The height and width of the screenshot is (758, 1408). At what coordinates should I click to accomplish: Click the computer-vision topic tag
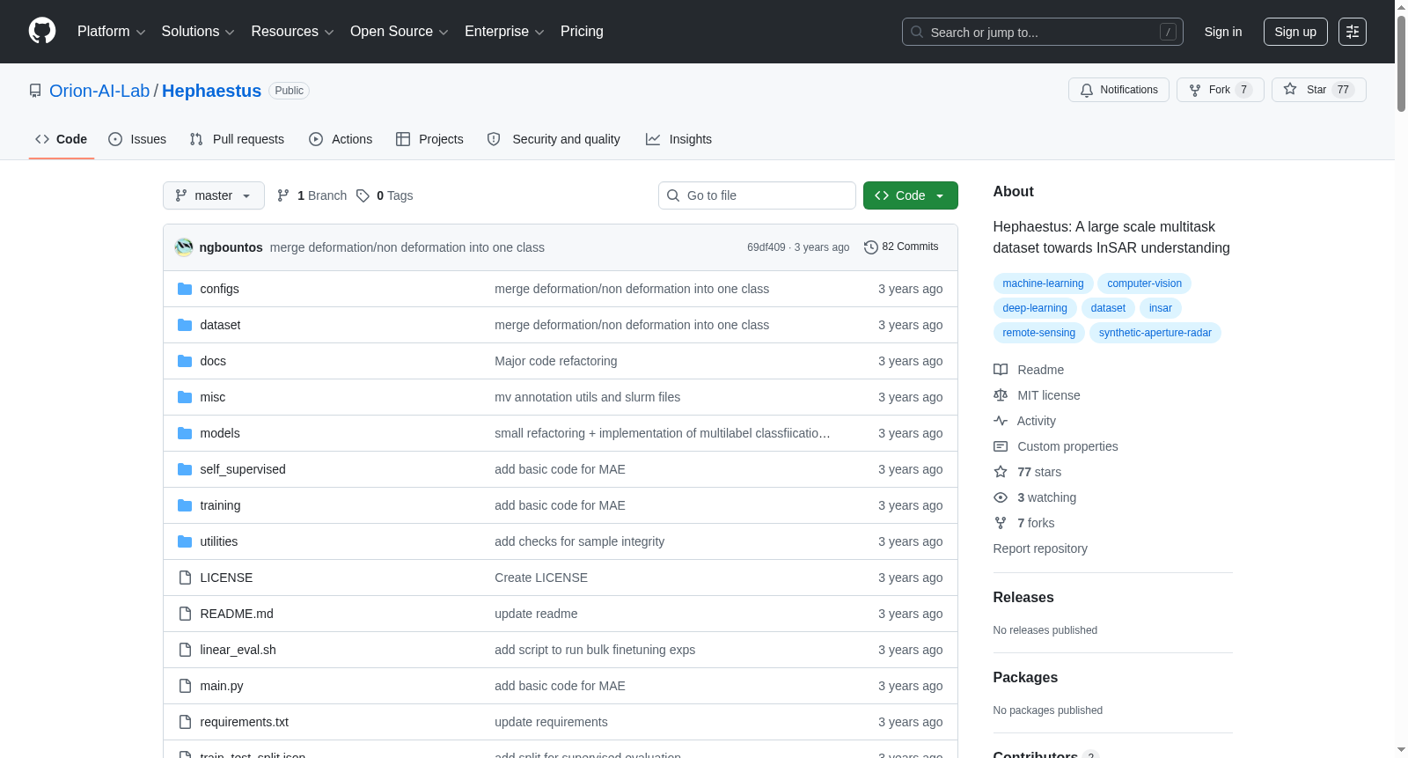pos(1144,283)
